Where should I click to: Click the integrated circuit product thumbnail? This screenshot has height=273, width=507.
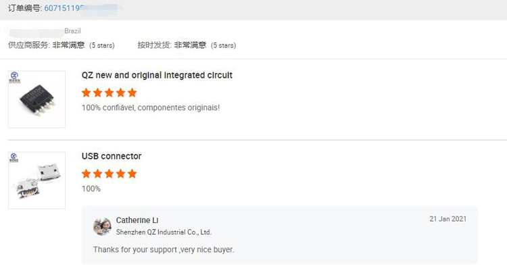37,99
